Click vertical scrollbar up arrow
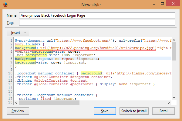Screen dimensions: 182x121 174,40
